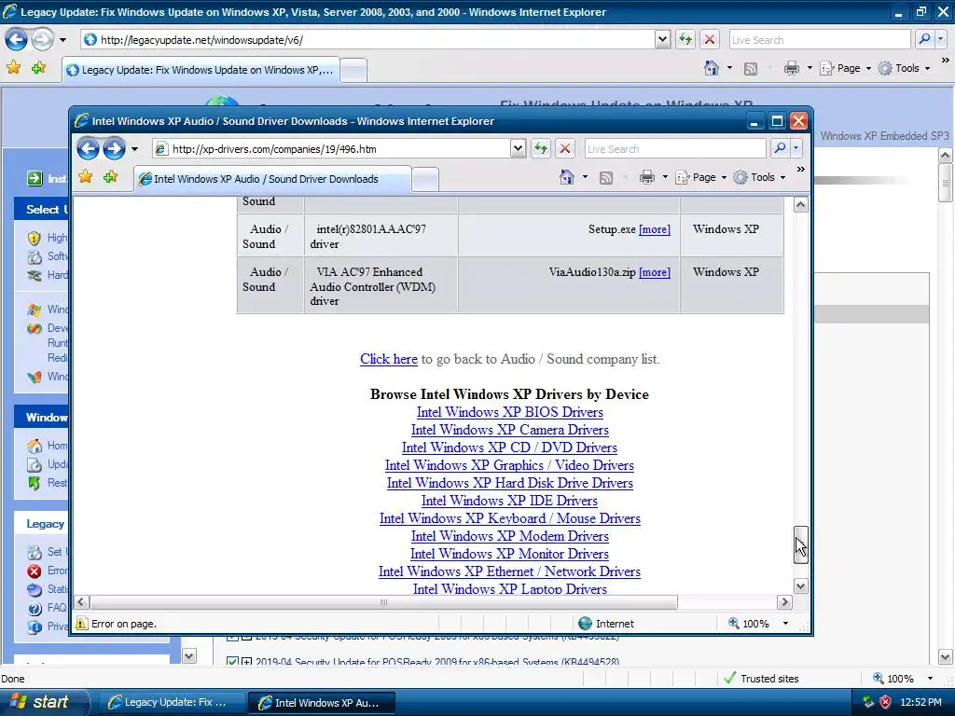Click Windows Start button
The image size is (955, 716).
44,702
